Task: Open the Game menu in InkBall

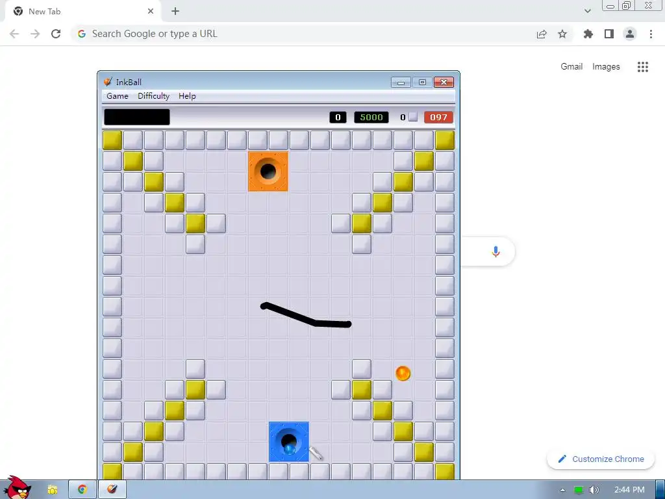Action: coord(118,96)
